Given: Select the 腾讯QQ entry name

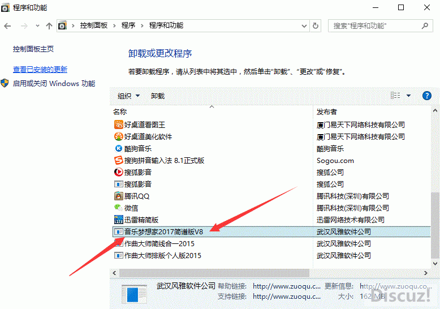Looking at the screenshot, I should pos(137,196).
